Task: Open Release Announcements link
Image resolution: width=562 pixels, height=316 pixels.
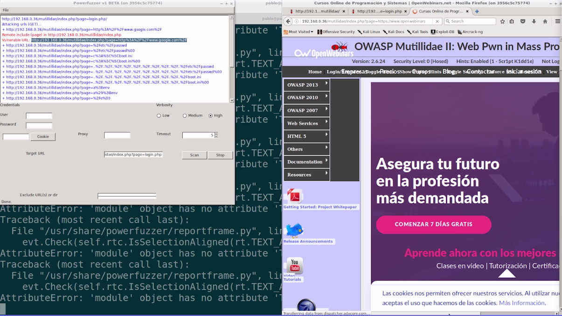Action: pos(308,242)
